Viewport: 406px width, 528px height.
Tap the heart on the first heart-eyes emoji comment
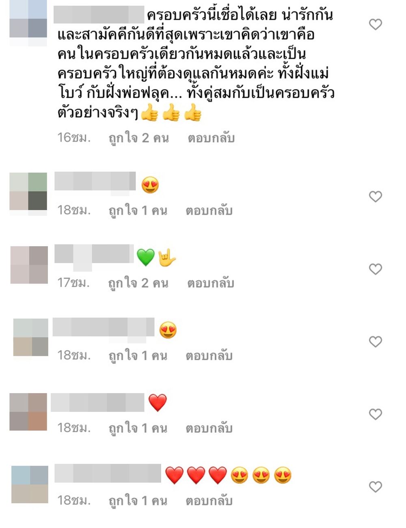(376, 197)
